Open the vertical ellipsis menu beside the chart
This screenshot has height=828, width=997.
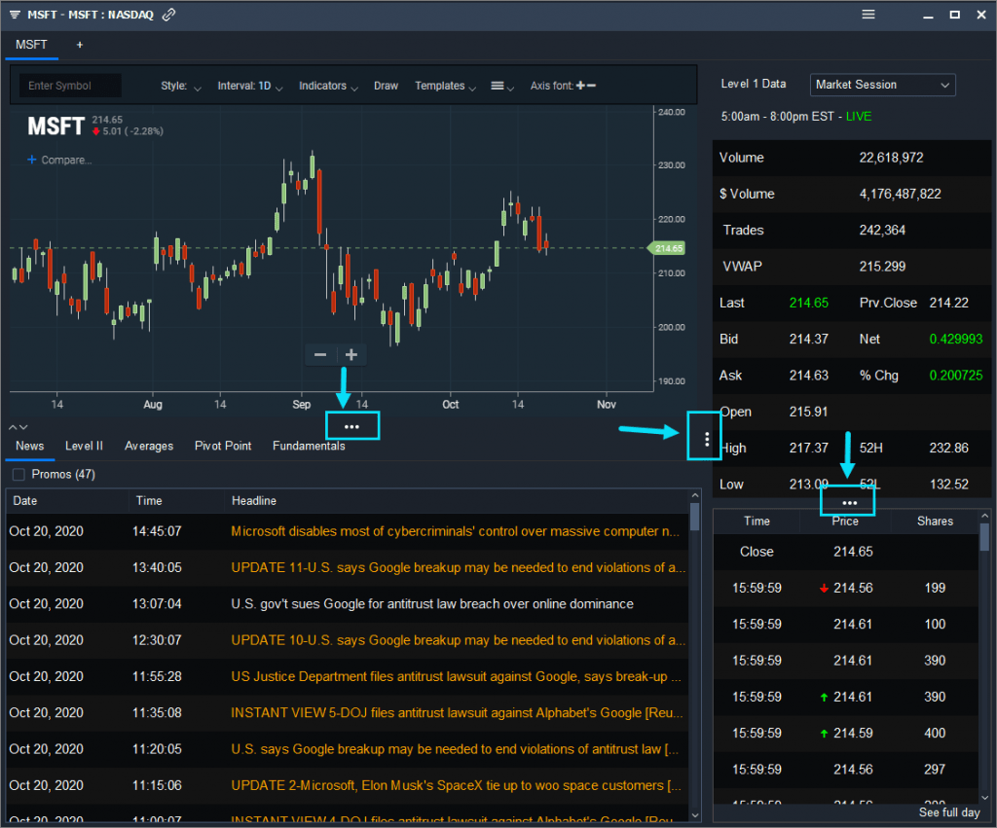[704, 438]
